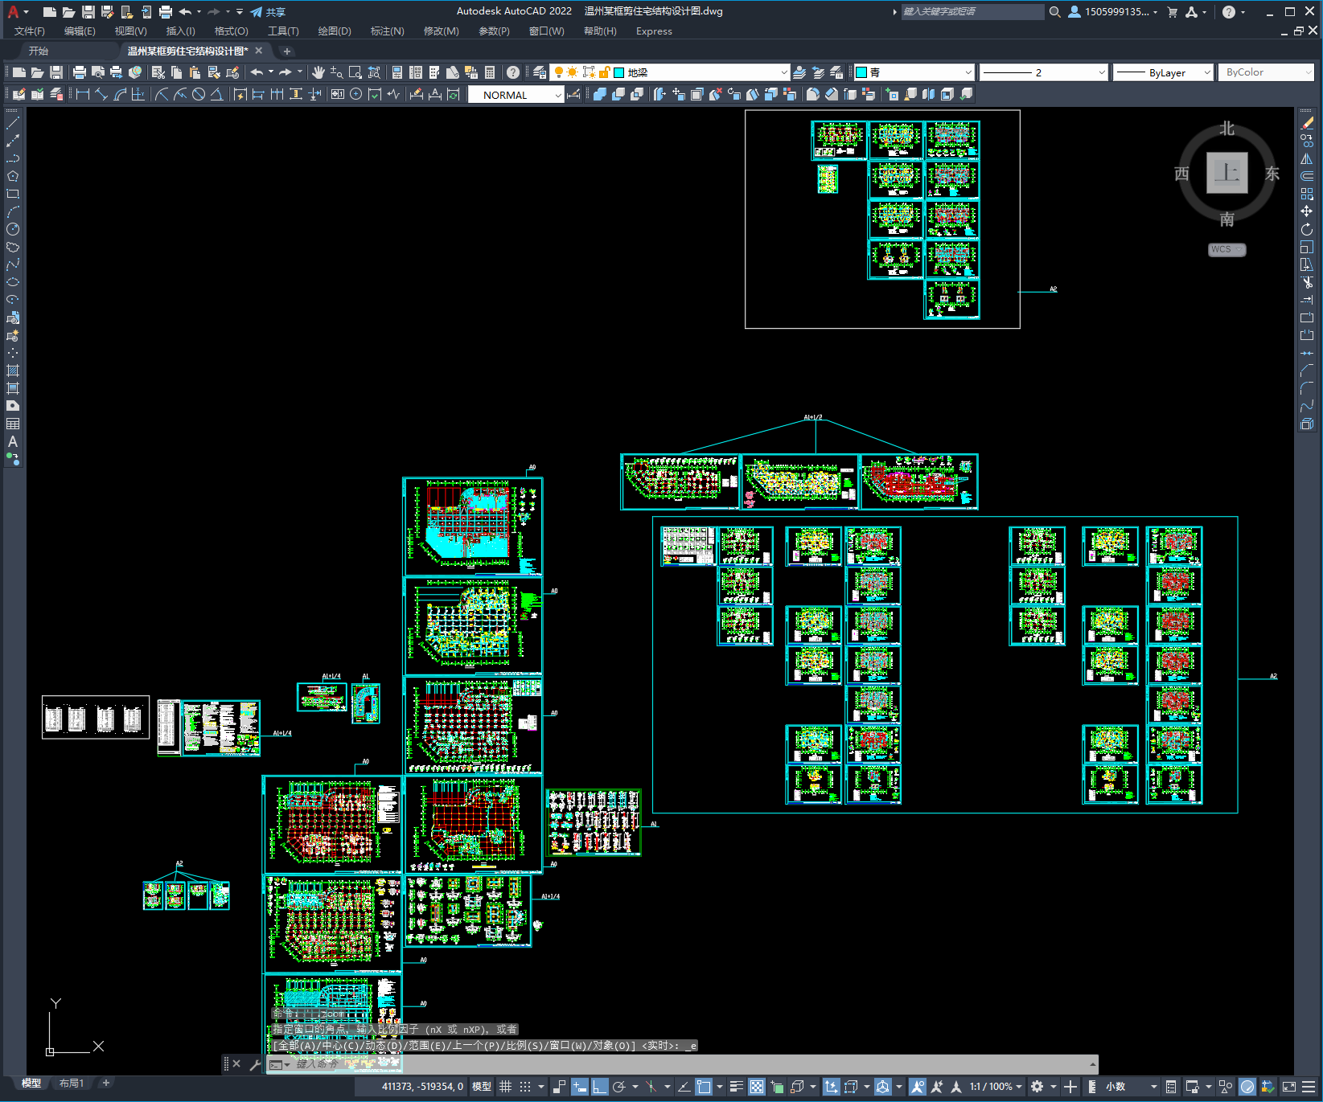Select the Erase tool in right toolbar
Screen dimensions: 1323x1102
1307,123
